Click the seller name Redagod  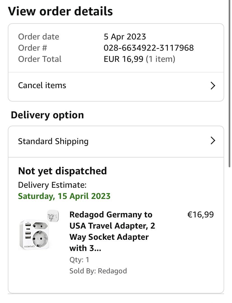(112, 271)
